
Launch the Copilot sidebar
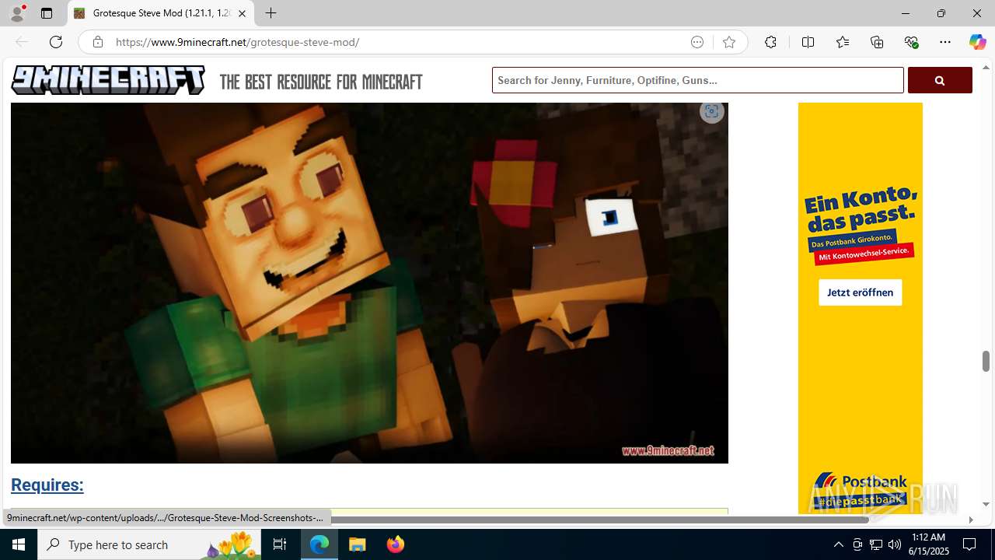click(x=977, y=42)
